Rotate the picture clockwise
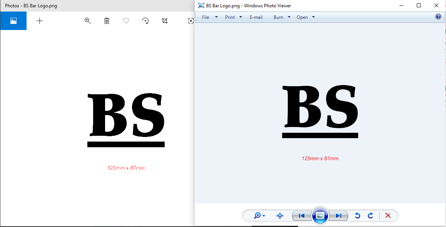The image size is (446, 227). (x=371, y=216)
